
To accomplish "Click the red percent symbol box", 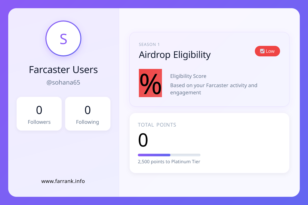I will coord(150,83).
